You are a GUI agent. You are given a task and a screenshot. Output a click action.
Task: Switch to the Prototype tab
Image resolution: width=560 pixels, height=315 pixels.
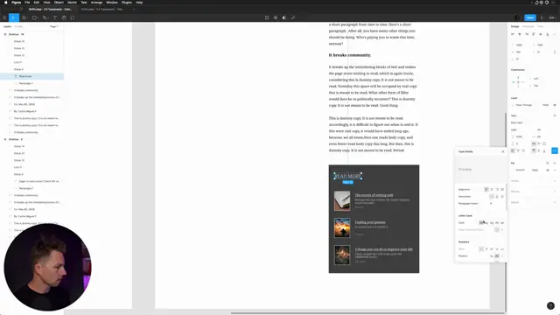coord(528,26)
